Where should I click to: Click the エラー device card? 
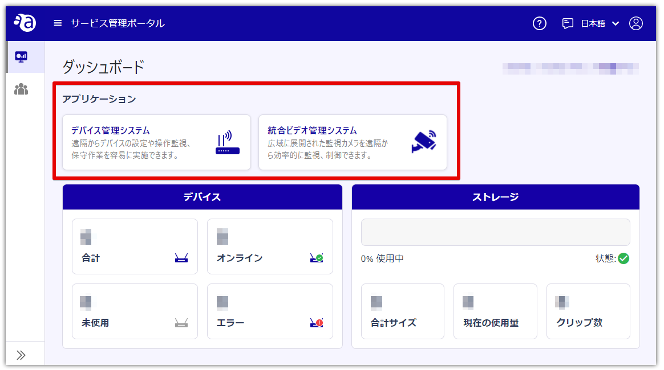(x=270, y=311)
